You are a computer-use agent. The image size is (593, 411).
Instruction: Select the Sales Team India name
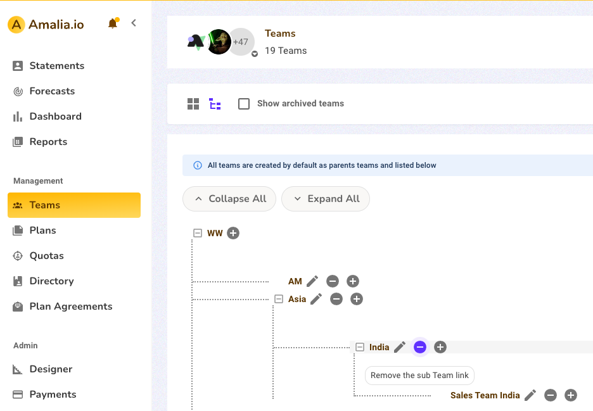485,395
